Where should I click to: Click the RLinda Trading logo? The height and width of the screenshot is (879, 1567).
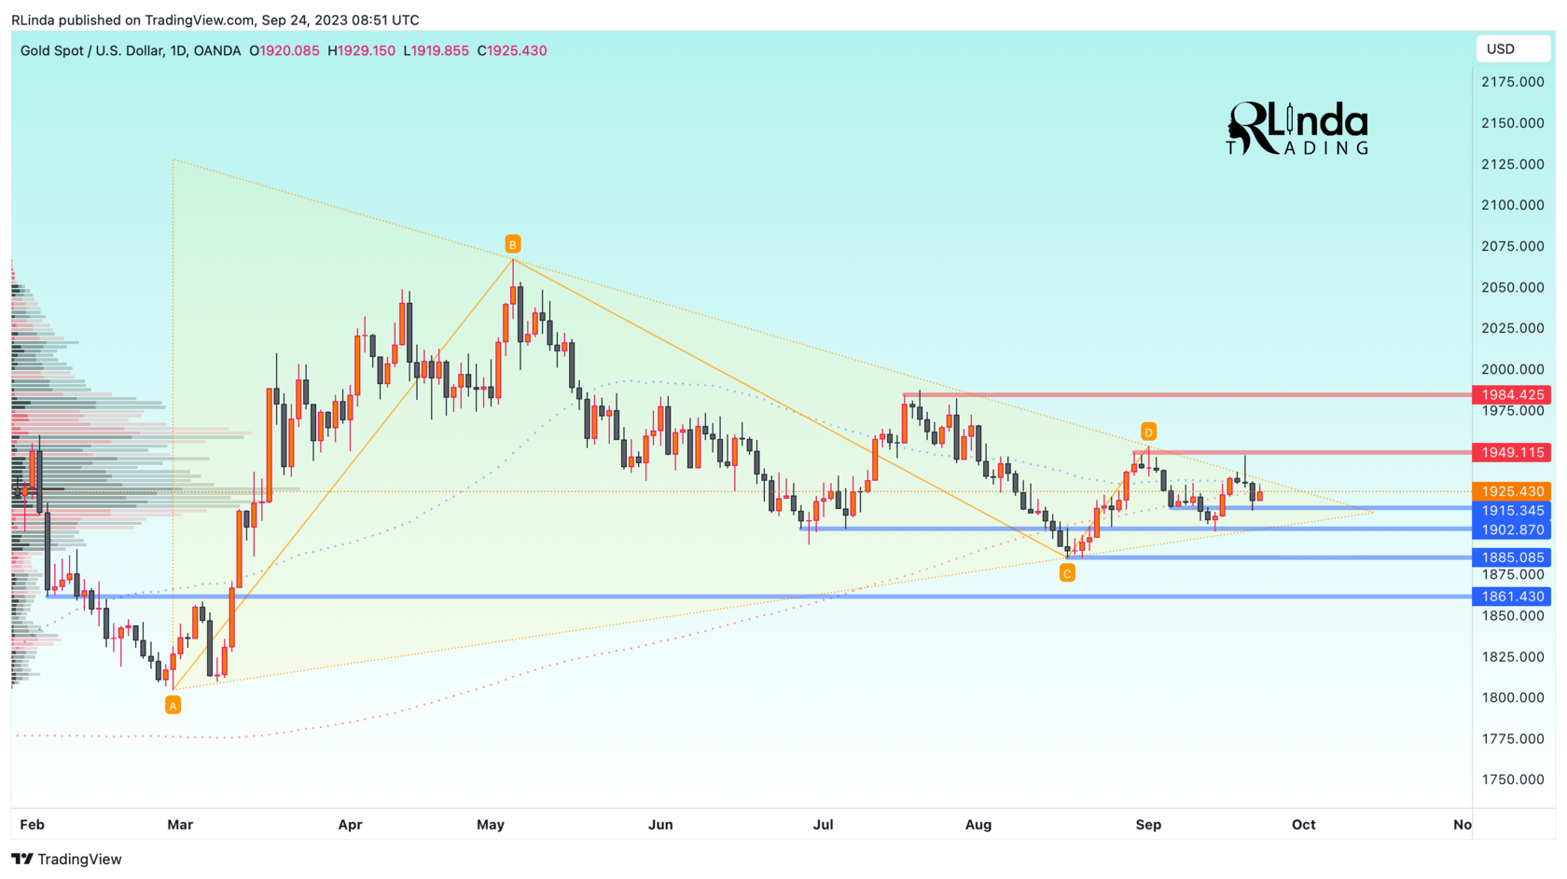[x=1297, y=128]
